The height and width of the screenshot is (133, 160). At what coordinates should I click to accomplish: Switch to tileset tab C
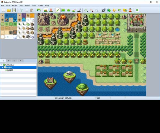[15, 61]
